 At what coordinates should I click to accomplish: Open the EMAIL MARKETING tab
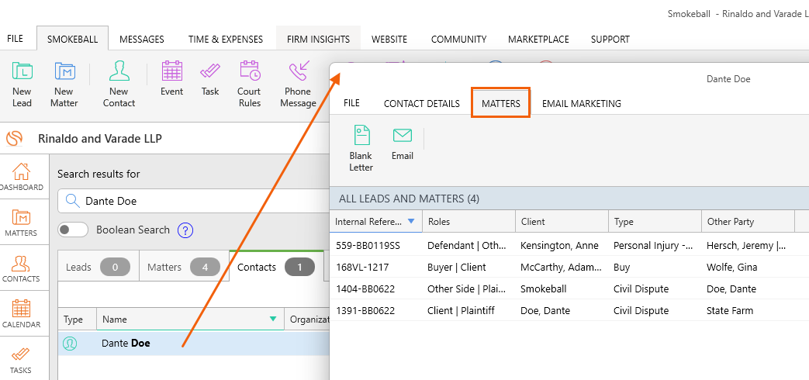click(582, 104)
